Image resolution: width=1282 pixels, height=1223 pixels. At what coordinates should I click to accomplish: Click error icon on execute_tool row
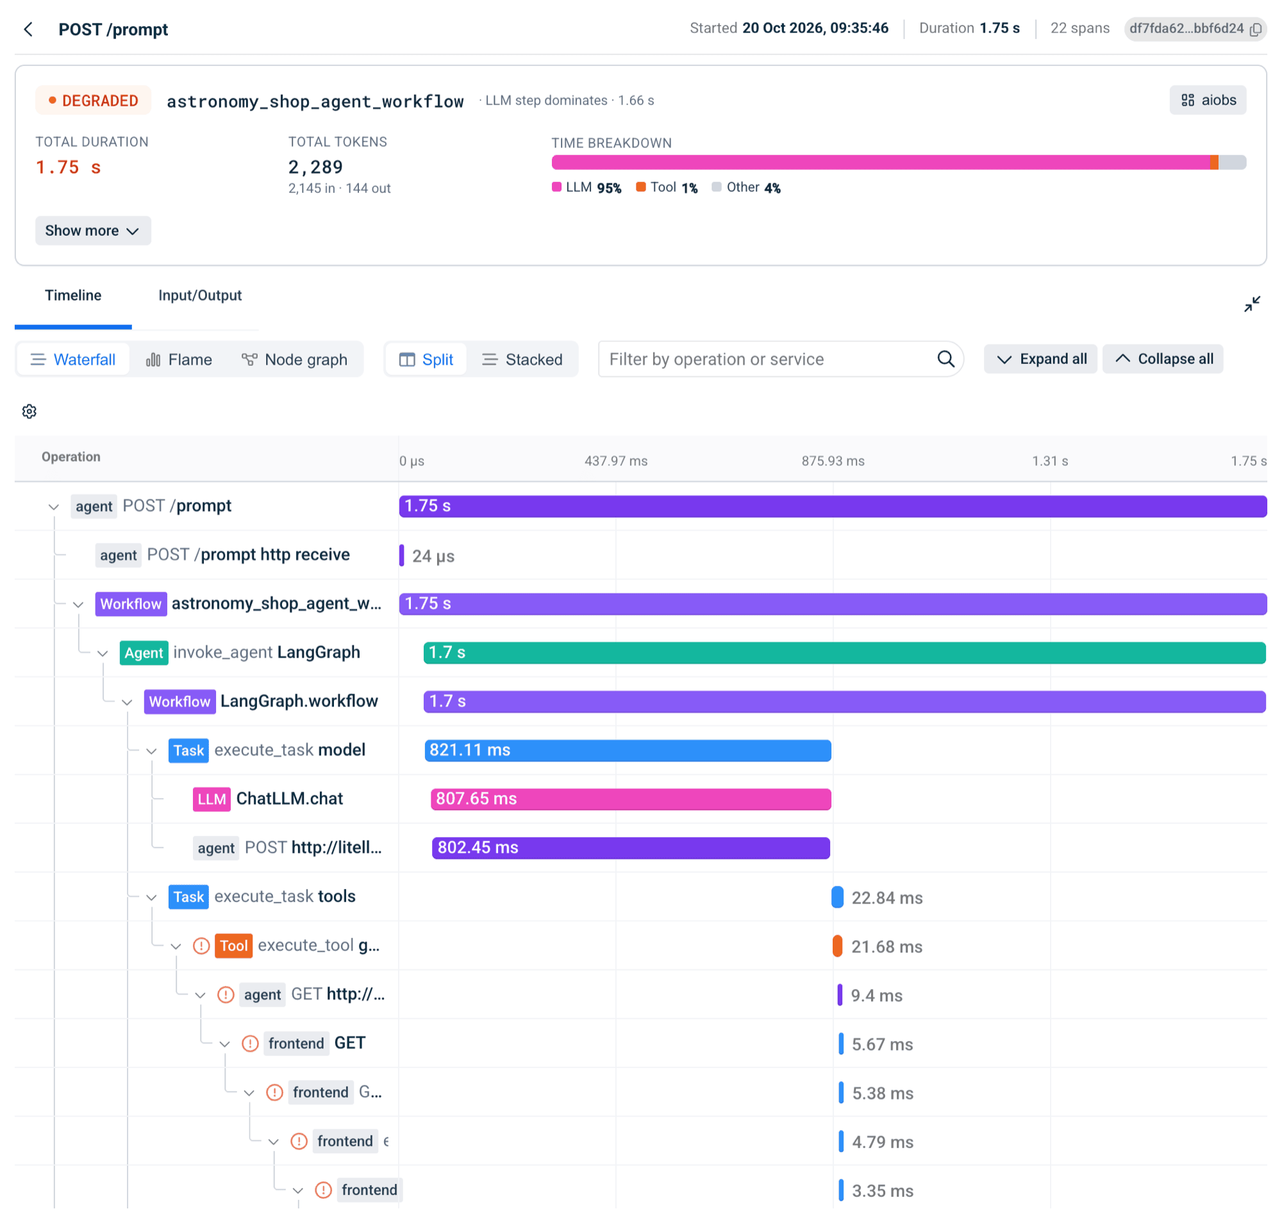tap(201, 946)
